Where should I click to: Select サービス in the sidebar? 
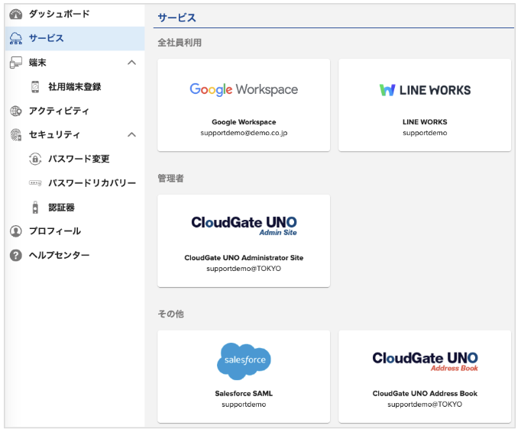coord(75,38)
